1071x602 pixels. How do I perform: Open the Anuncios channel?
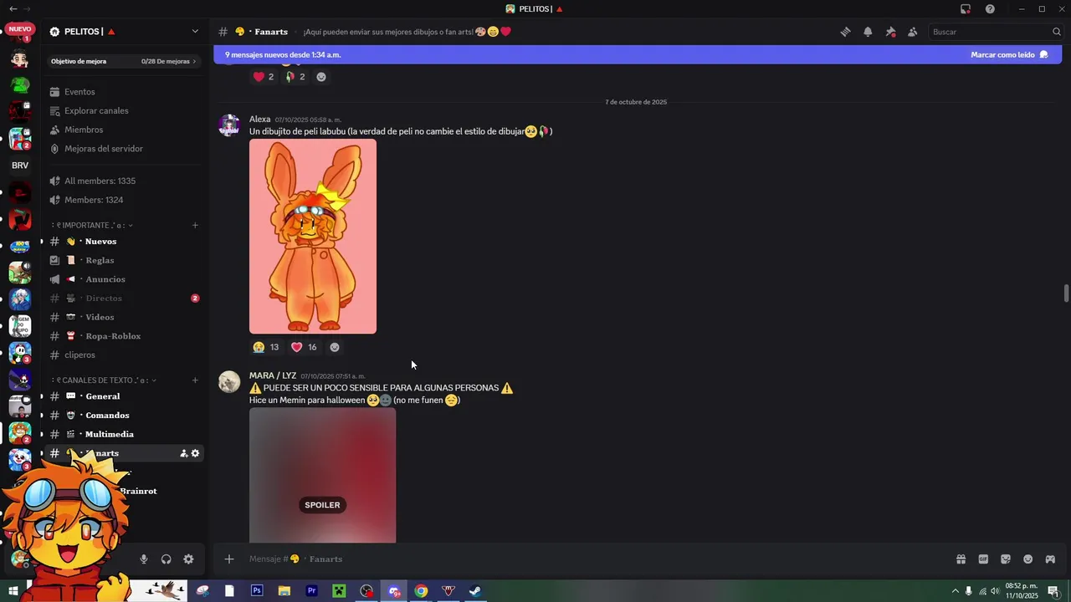point(124,279)
